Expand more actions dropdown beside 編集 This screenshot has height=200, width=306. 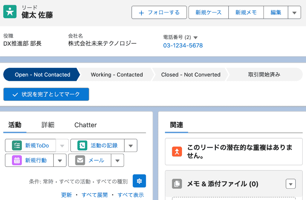point(294,13)
